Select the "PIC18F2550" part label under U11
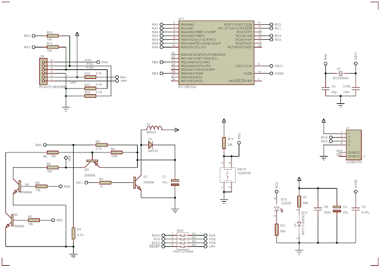 tap(188, 87)
